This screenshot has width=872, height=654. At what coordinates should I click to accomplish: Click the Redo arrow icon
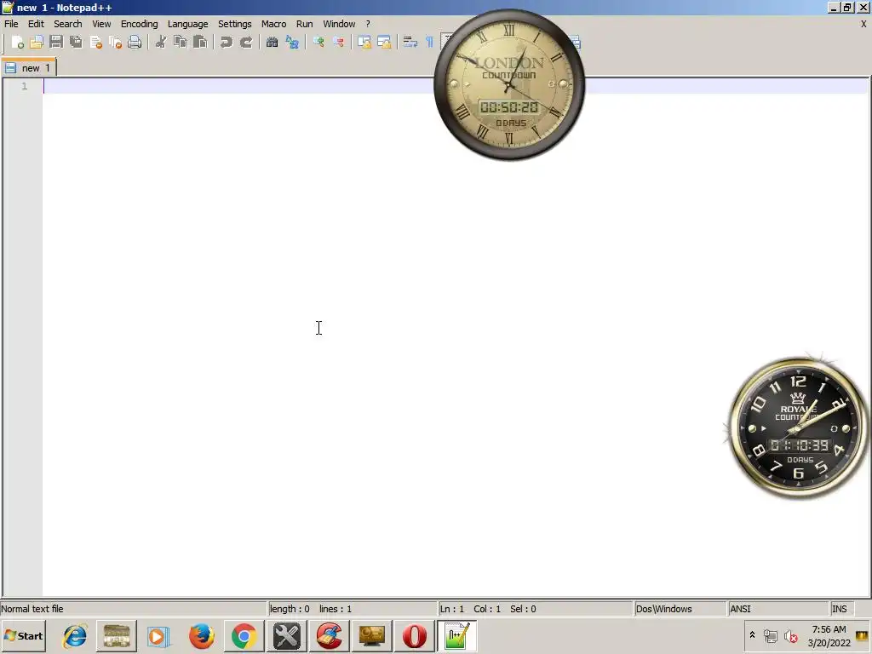[246, 43]
